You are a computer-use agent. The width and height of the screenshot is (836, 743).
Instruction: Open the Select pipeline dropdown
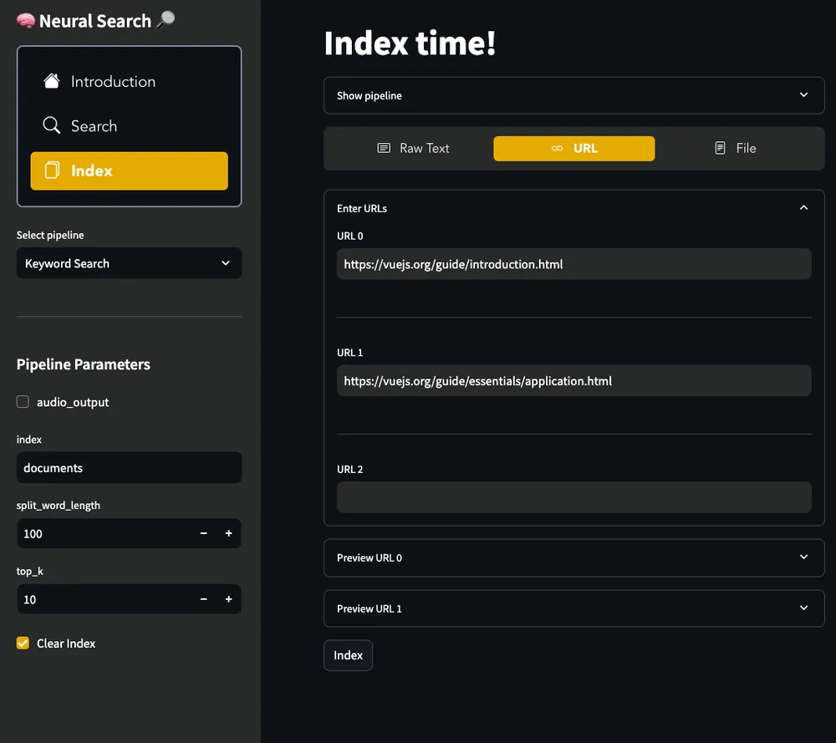coord(129,263)
